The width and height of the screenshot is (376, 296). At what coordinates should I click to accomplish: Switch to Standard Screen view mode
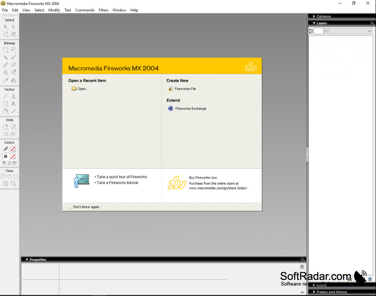pos(4,177)
